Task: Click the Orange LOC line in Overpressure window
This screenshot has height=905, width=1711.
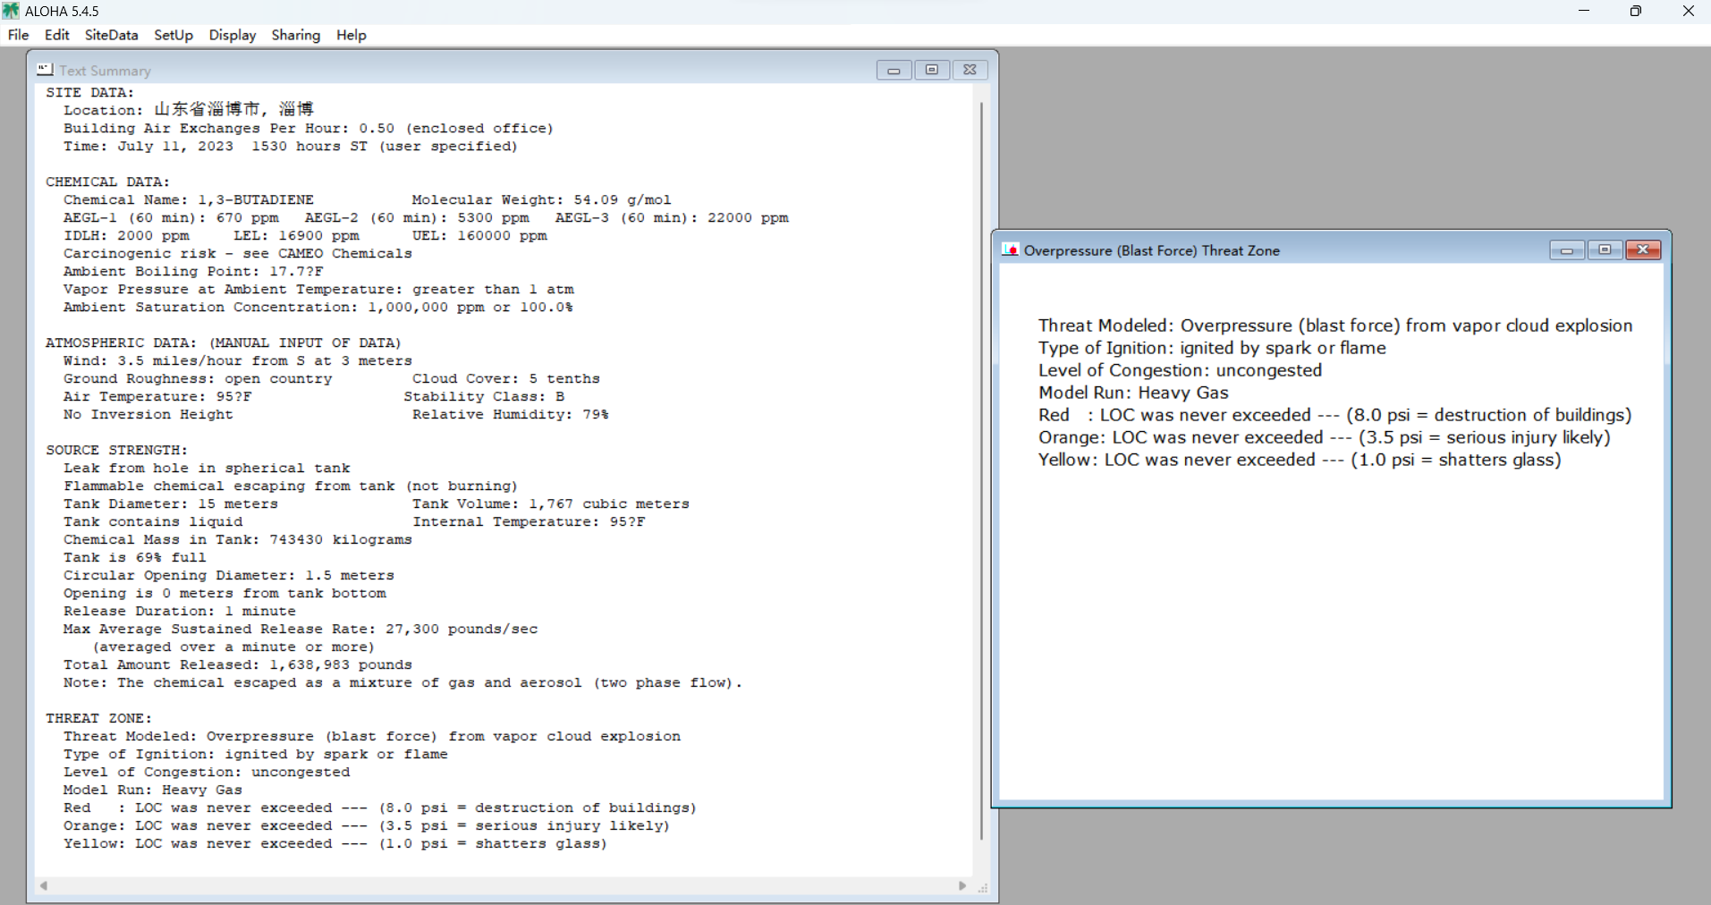Action: (1324, 437)
